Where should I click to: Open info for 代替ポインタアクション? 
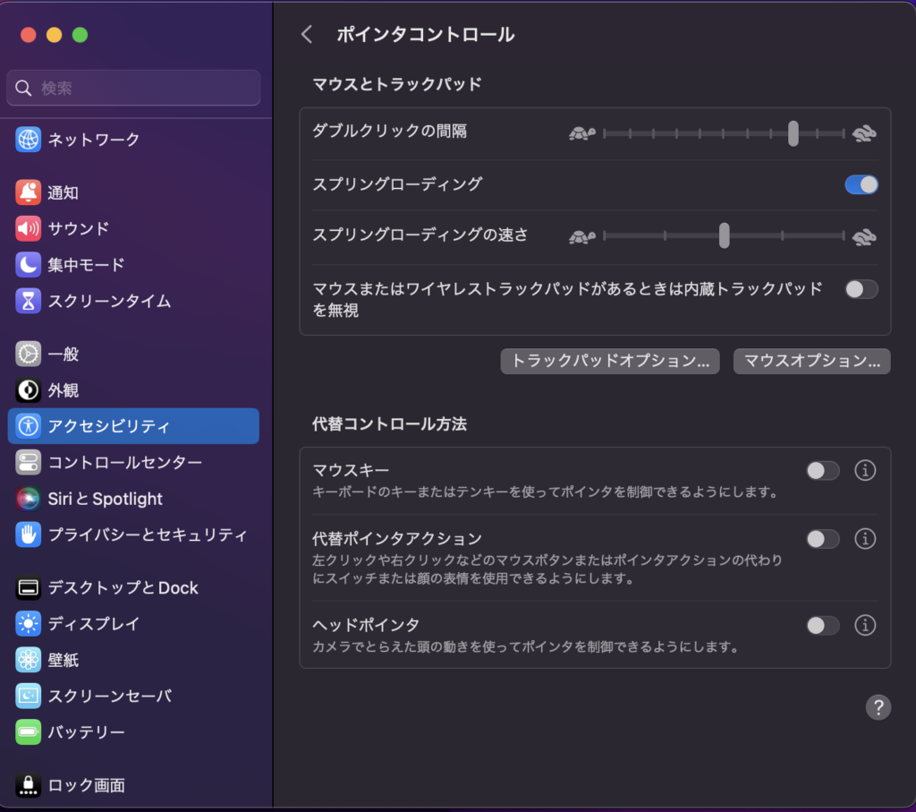point(865,539)
